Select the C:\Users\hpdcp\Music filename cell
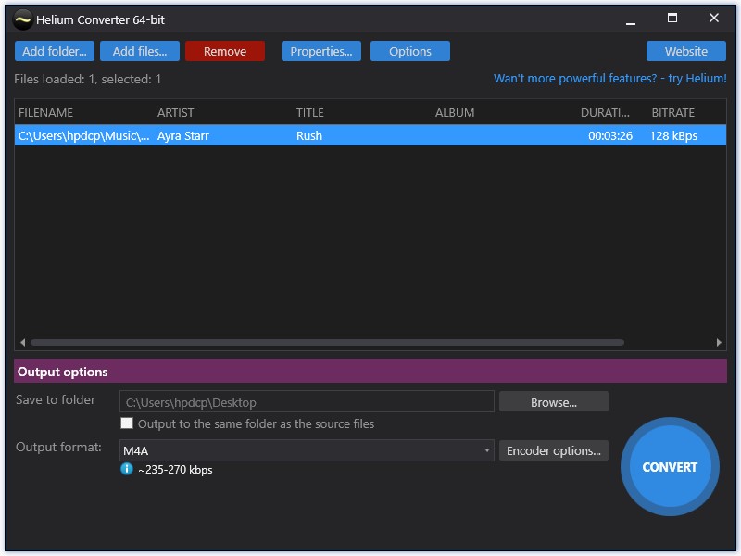Screen dimensions: 741x556 (x=83, y=135)
